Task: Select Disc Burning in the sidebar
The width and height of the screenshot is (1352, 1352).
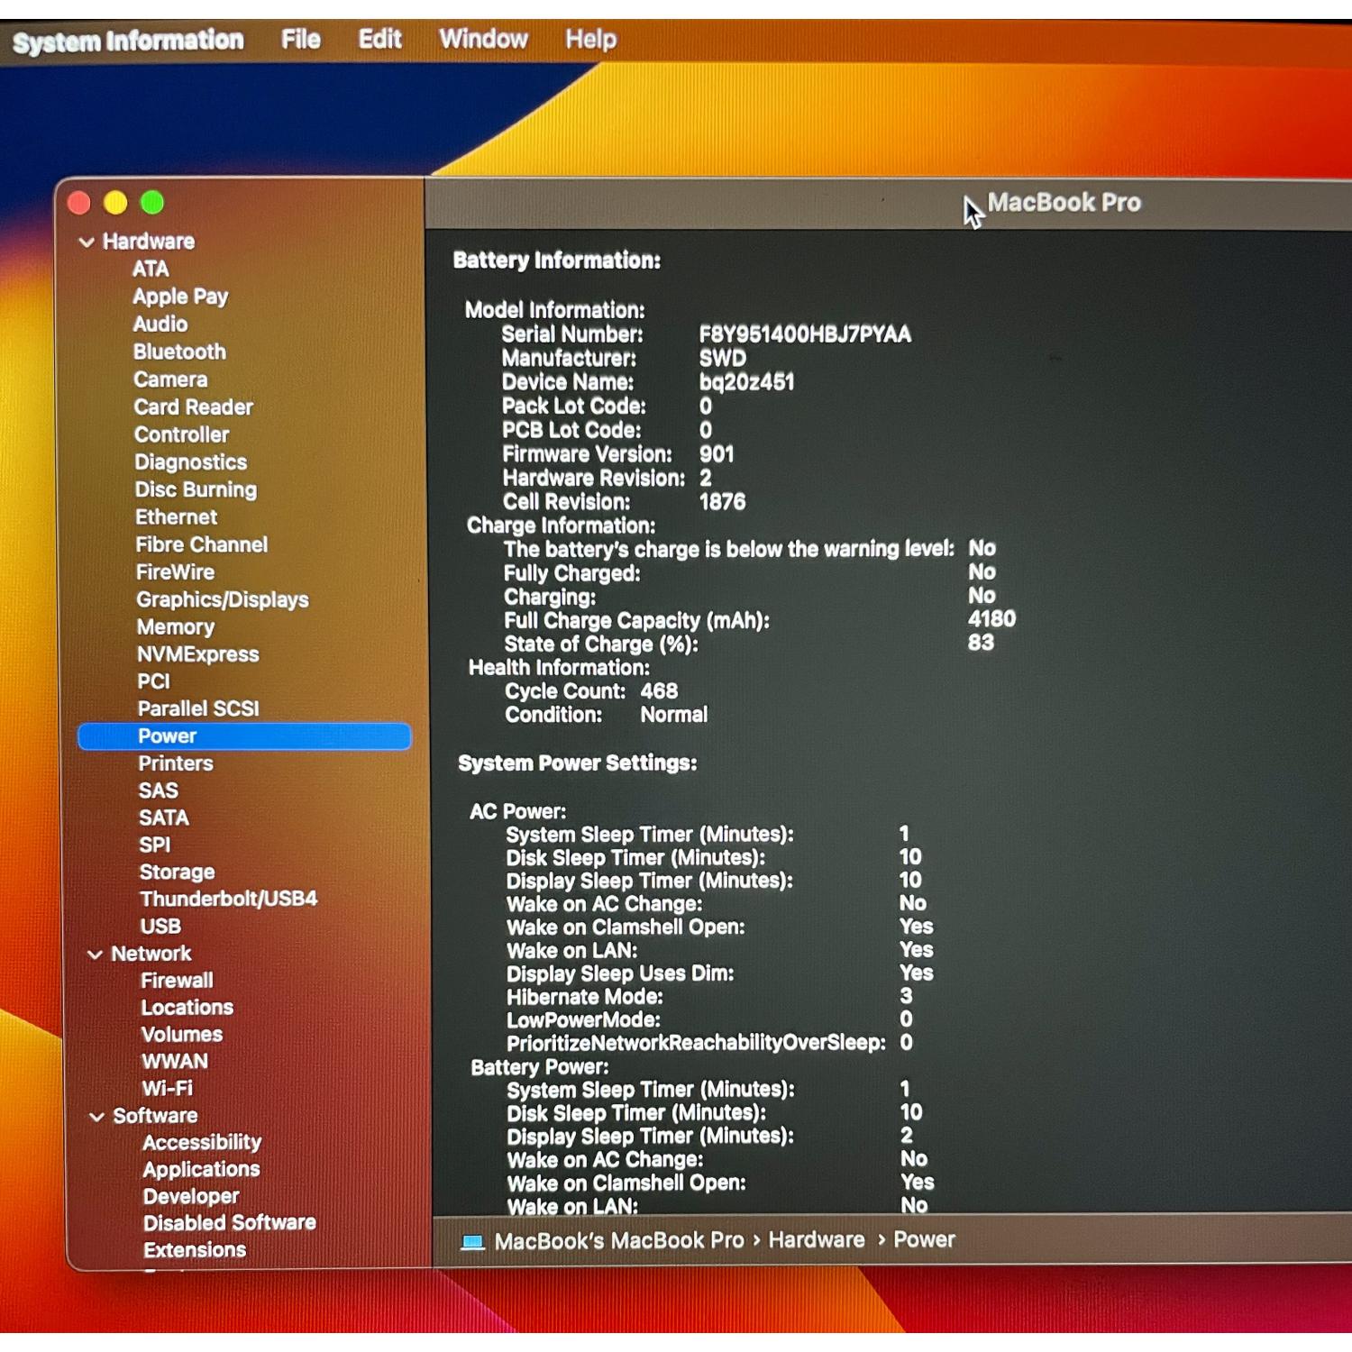Action: point(196,490)
